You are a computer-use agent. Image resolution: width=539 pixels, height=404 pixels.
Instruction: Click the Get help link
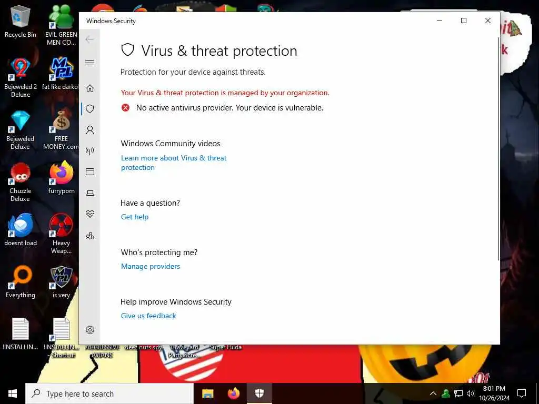coord(135,217)
